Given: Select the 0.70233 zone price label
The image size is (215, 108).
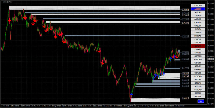Looking at the screenshot, I should (185, 36).
